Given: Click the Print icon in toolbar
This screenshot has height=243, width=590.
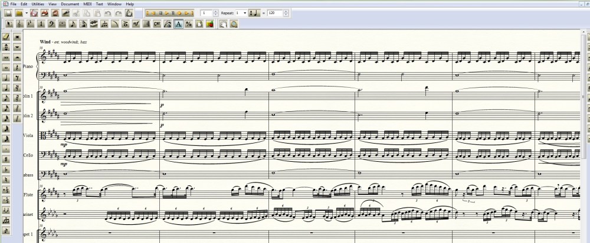Looking at the screenshot, I should [44, 12].
